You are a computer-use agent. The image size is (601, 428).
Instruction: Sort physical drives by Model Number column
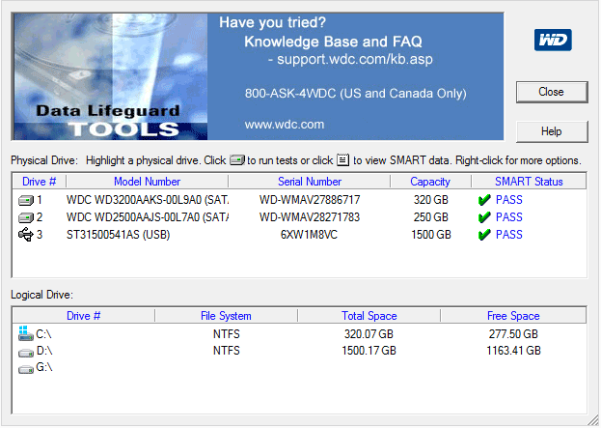[147, 182]
